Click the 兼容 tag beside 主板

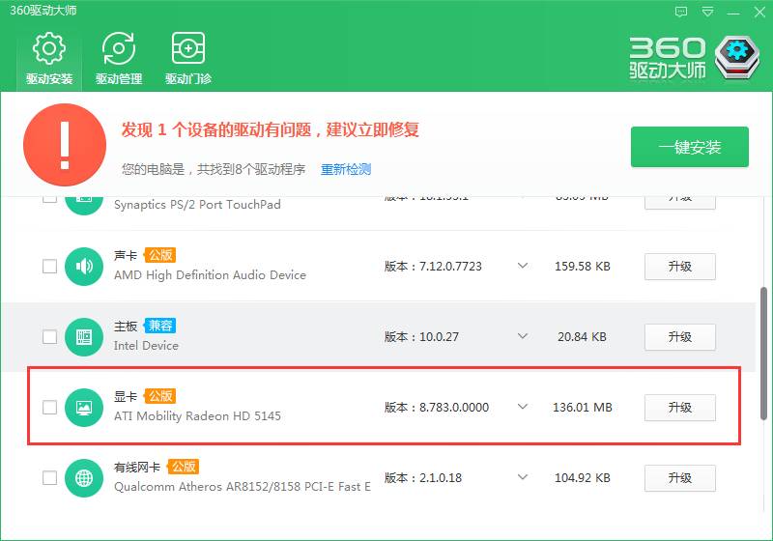click(x=160, y=326)
